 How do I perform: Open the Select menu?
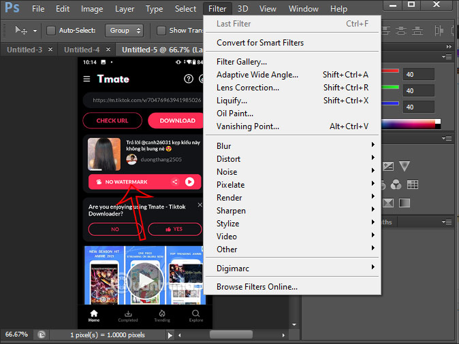186,9
